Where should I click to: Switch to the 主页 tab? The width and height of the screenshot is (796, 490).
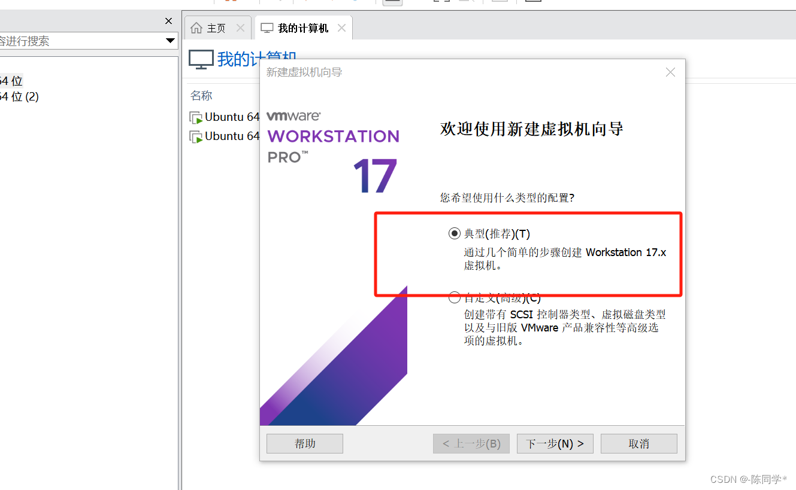216,28
